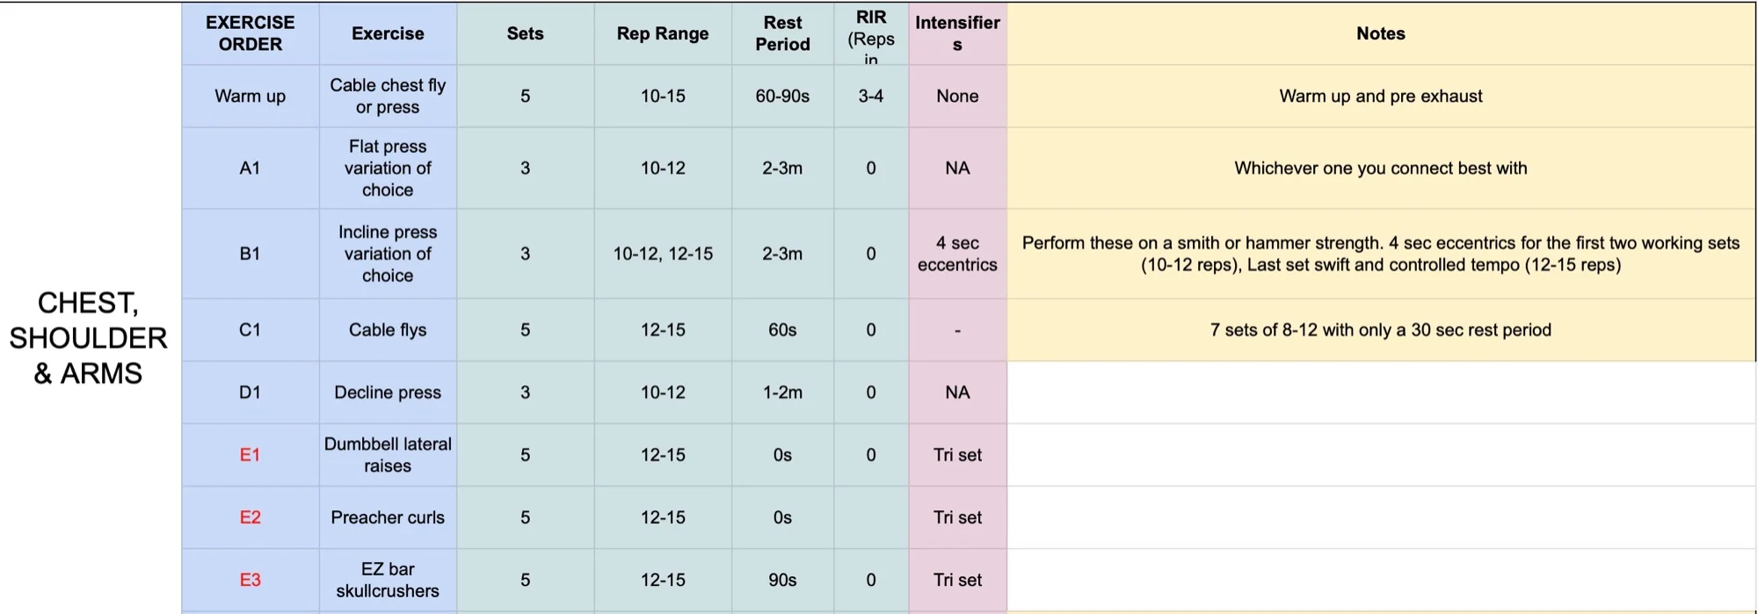This screenshot has height=614, width=1758.
Task: Click the "Warm up and pre exhaust" note
Action: coord(1380,96)
